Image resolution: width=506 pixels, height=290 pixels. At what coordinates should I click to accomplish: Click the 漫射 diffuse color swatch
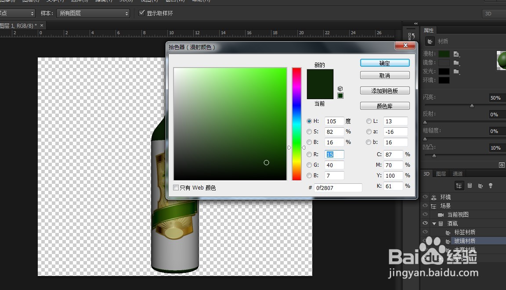444,54
